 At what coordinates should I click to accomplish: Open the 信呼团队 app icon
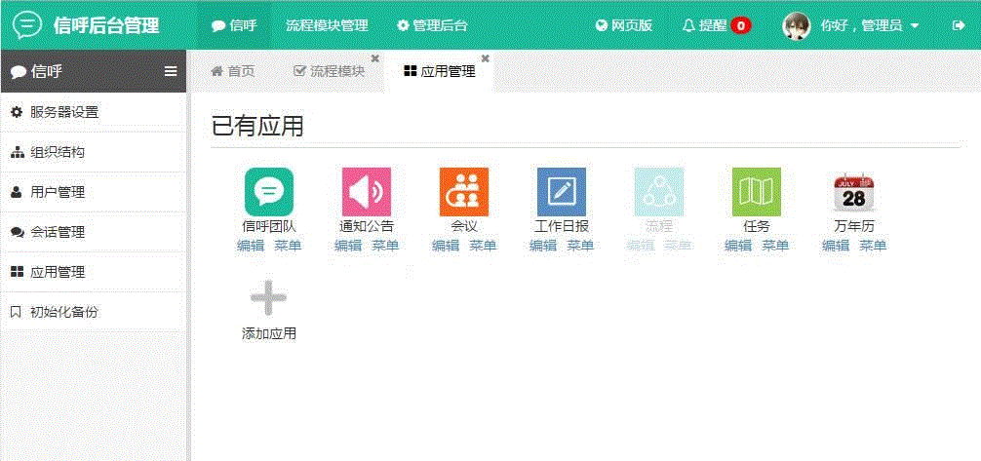(x=269, y=192)
